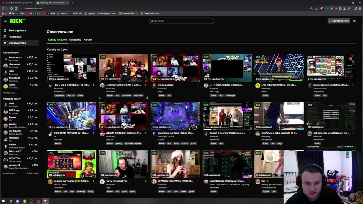Open Franio in the recommended channels
Image resolution: width=363 pixels, height=204 pixels.
pos(20,118)
